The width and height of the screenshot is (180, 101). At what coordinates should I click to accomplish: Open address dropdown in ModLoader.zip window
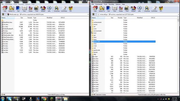88,15
